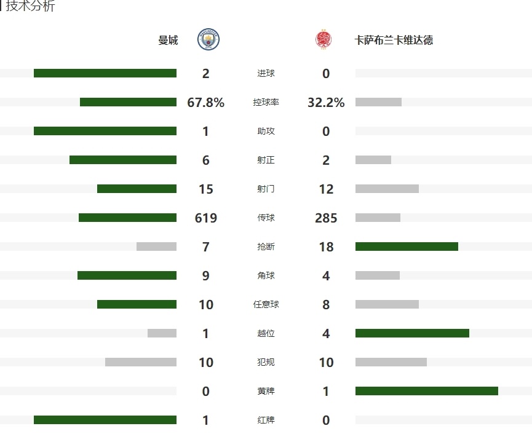Viewport: 532px width, 434px height.
Task: Open the 卡萨布兰卡维达德 team name link
Action: click(394, 40)
